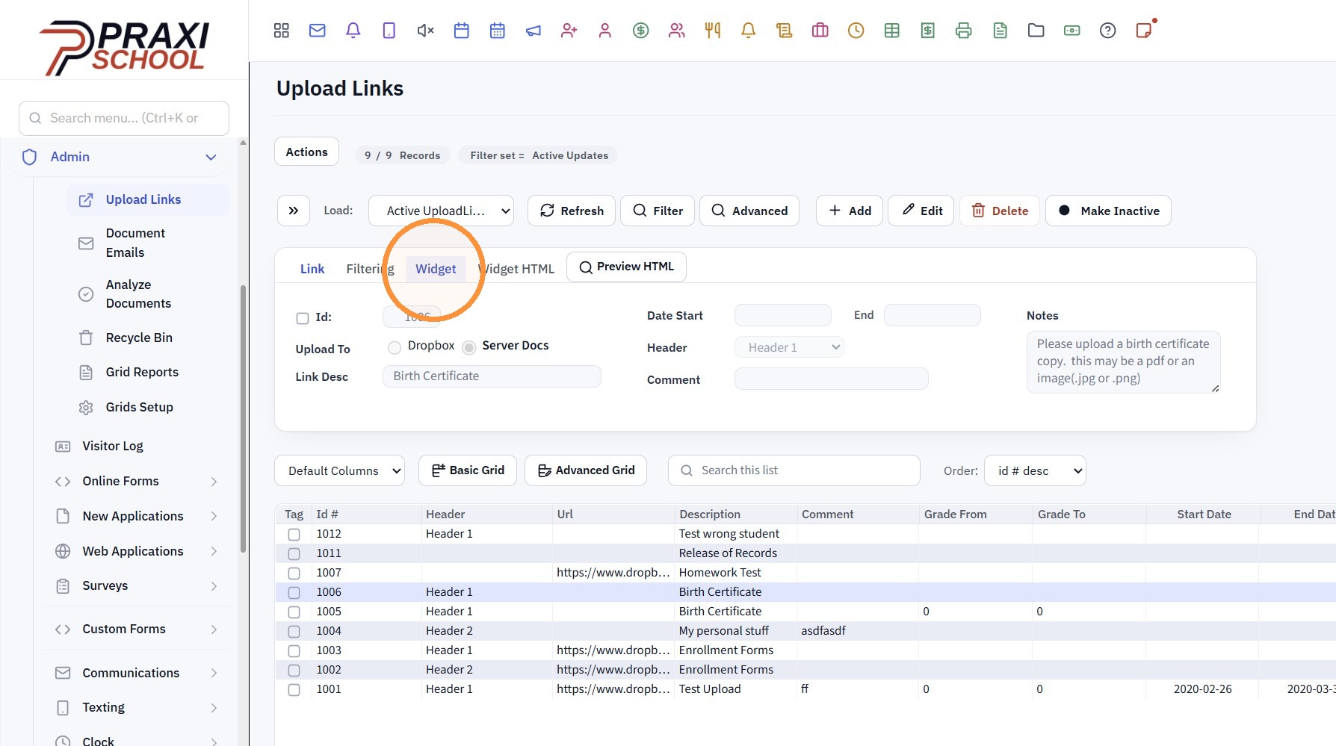The image size is (1336, 746).
Task: Open the mobile phone icon in toolbar
Action: (389, 31)
